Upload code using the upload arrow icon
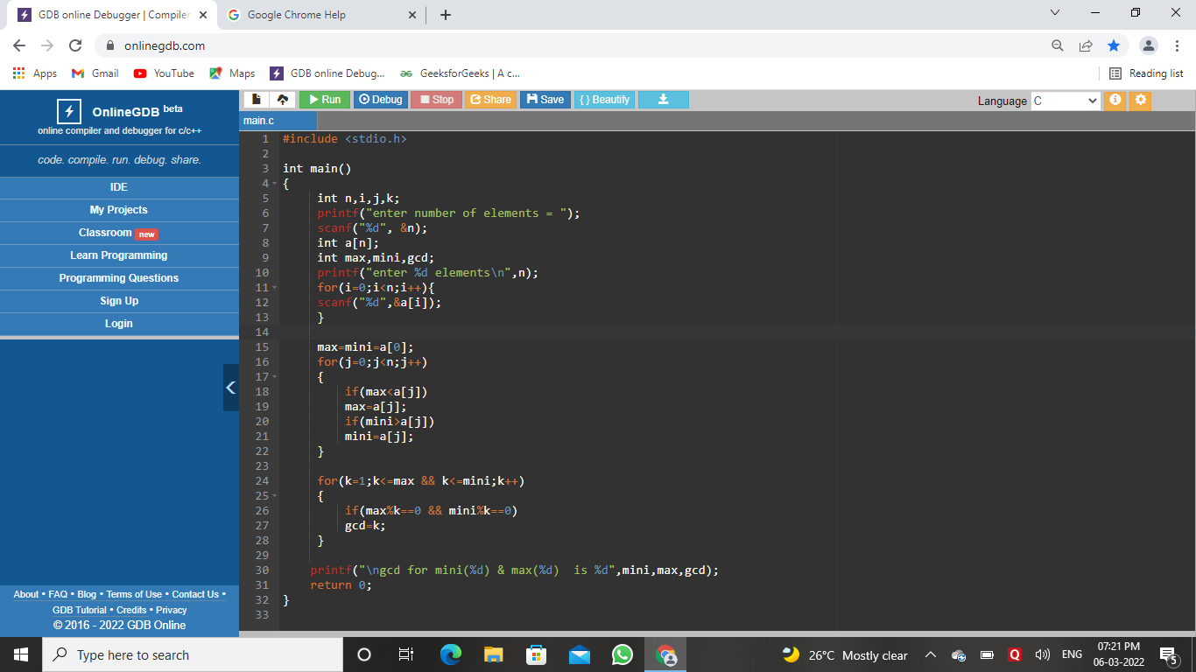The height and width of the screenshot is (672, 1196). pyautogui.click(x=281, y=99)
